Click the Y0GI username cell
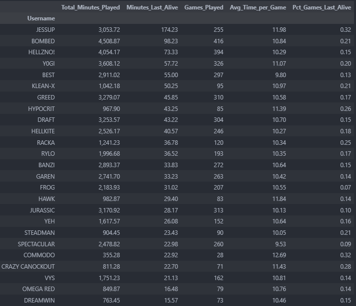356x306 pixels. 49,64
